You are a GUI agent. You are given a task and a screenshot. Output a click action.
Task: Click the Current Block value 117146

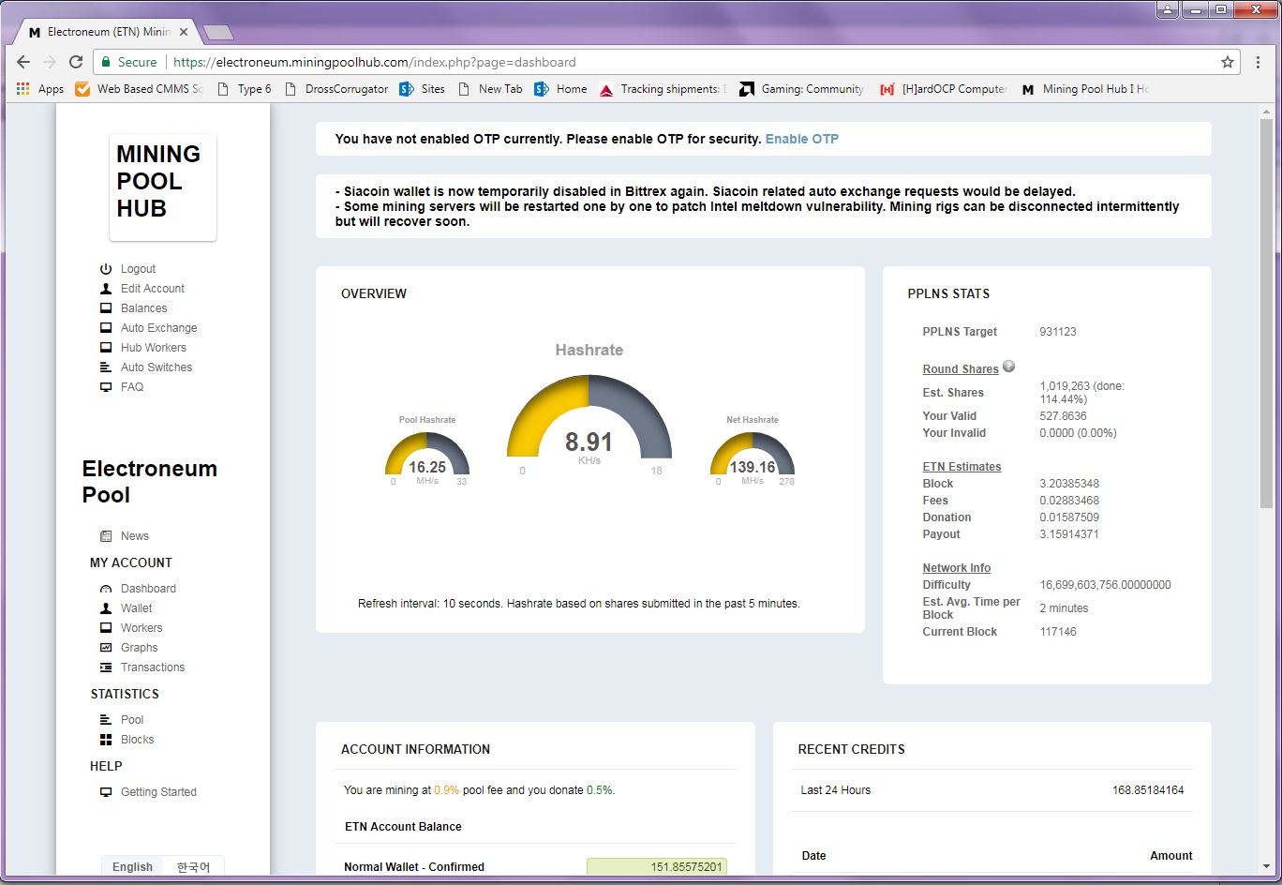coord(1058,632)
